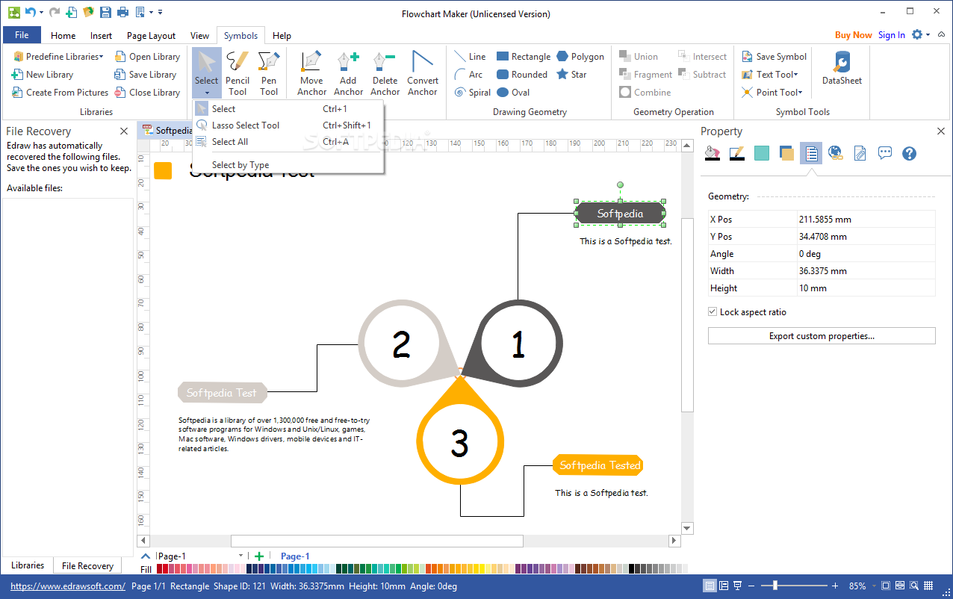Open the Shadow property tab icon
The height and width of the screenshot is (599, 953).
786,153
